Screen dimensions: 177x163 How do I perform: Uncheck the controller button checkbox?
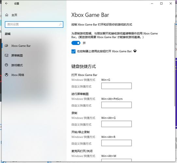point(73,52)
